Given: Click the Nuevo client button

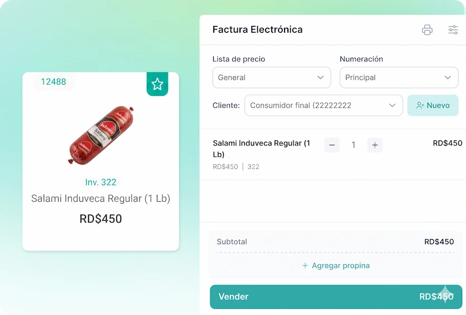Looking at the screenshot, I should coord(433,105).
